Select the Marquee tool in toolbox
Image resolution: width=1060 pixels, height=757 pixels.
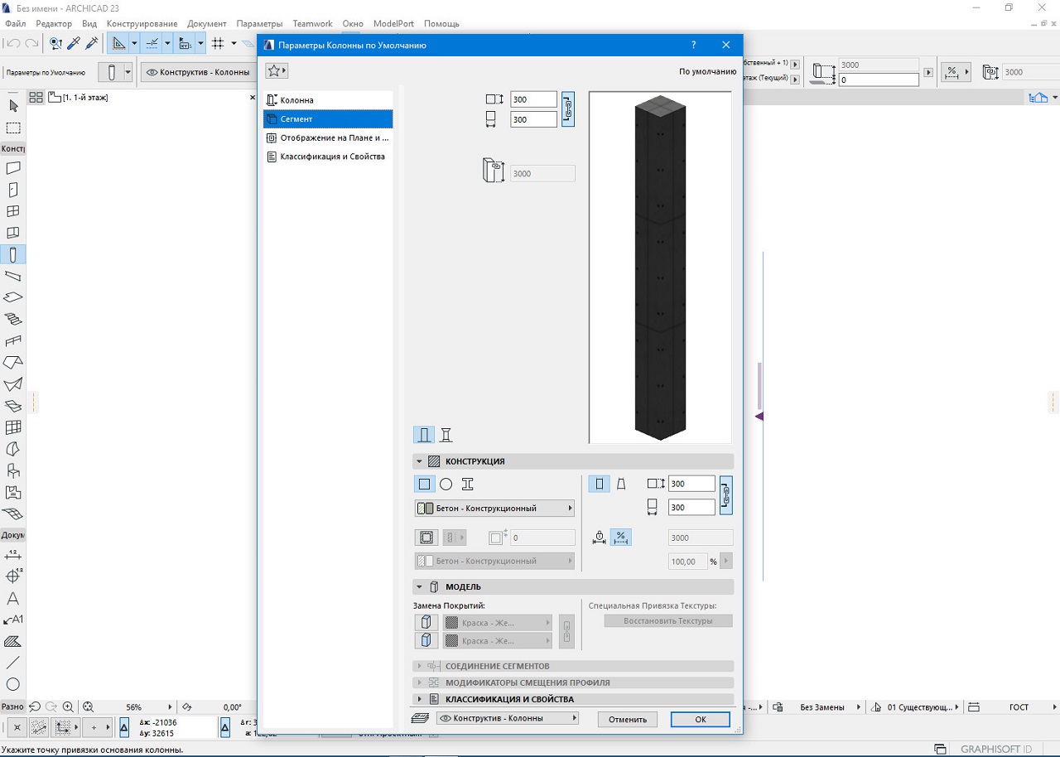13,128
